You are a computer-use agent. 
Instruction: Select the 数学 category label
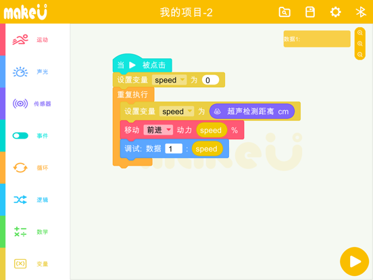point(43,232)
